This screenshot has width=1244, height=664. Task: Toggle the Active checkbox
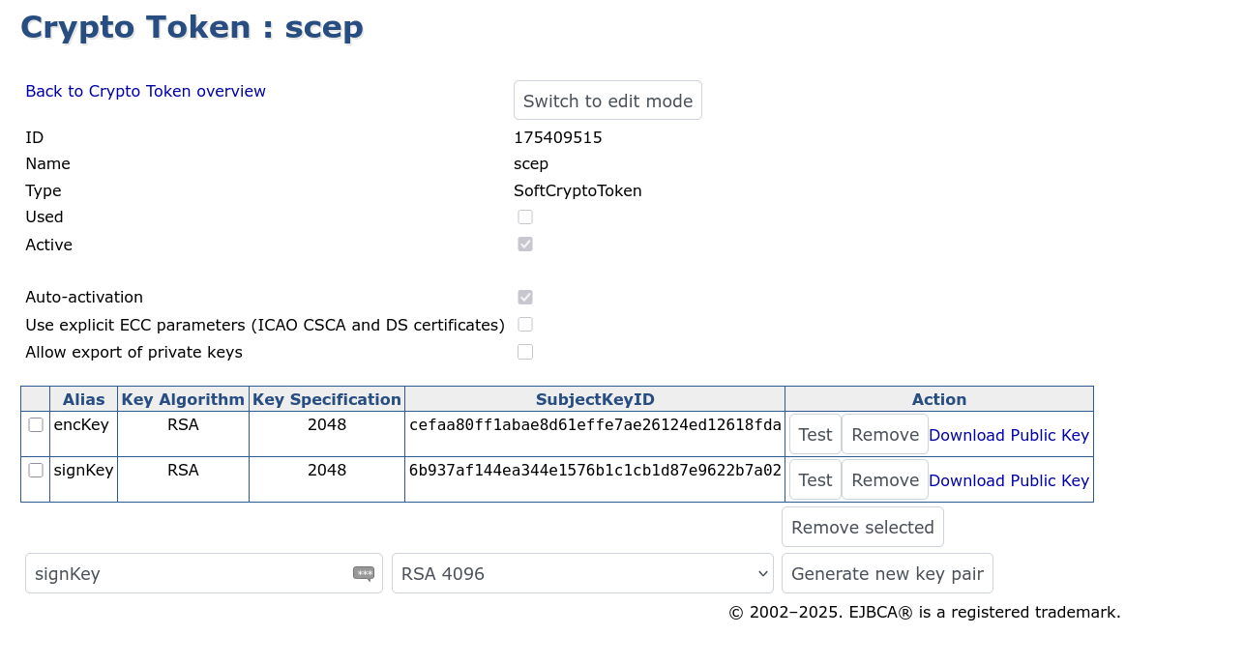click(x=525, y=245)
